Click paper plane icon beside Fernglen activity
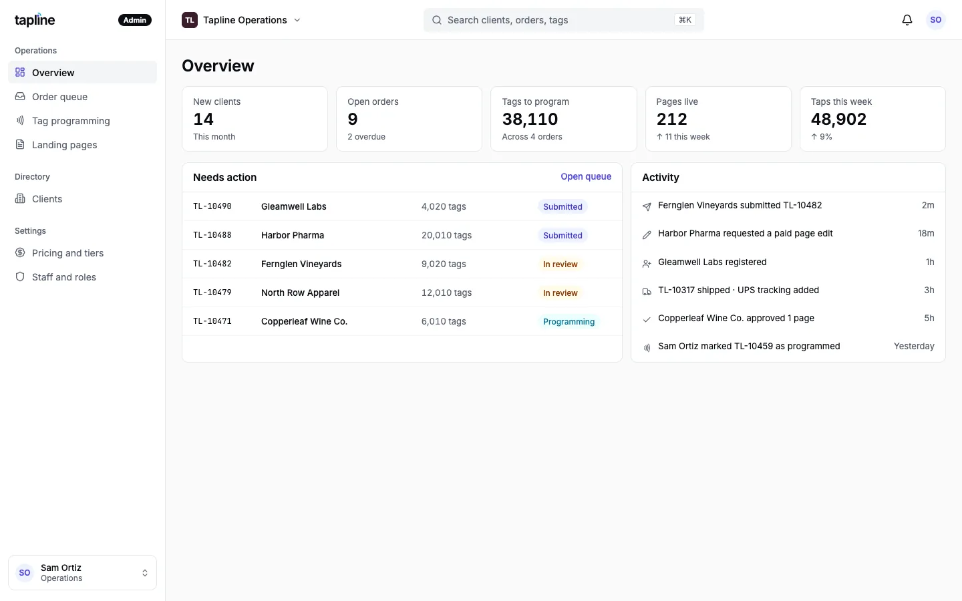This screenshot has height=601, width=962. (647, 206)
